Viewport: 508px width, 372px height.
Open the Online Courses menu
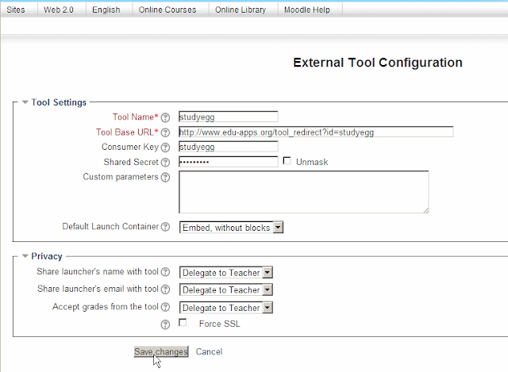click(167, 10)
